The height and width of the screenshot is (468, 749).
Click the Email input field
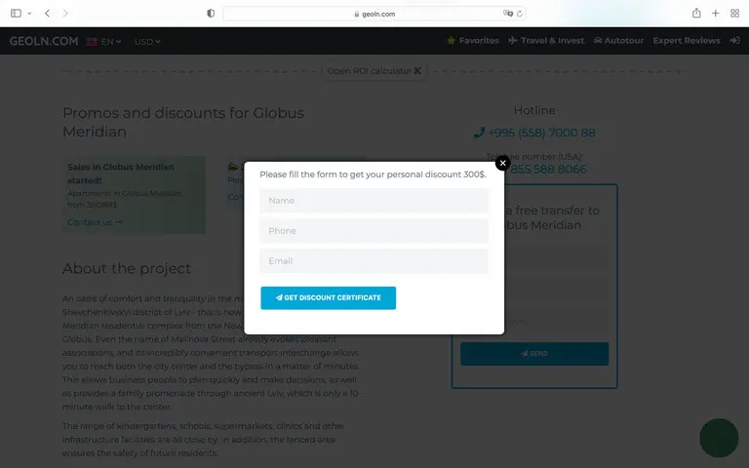pos(374,261)
